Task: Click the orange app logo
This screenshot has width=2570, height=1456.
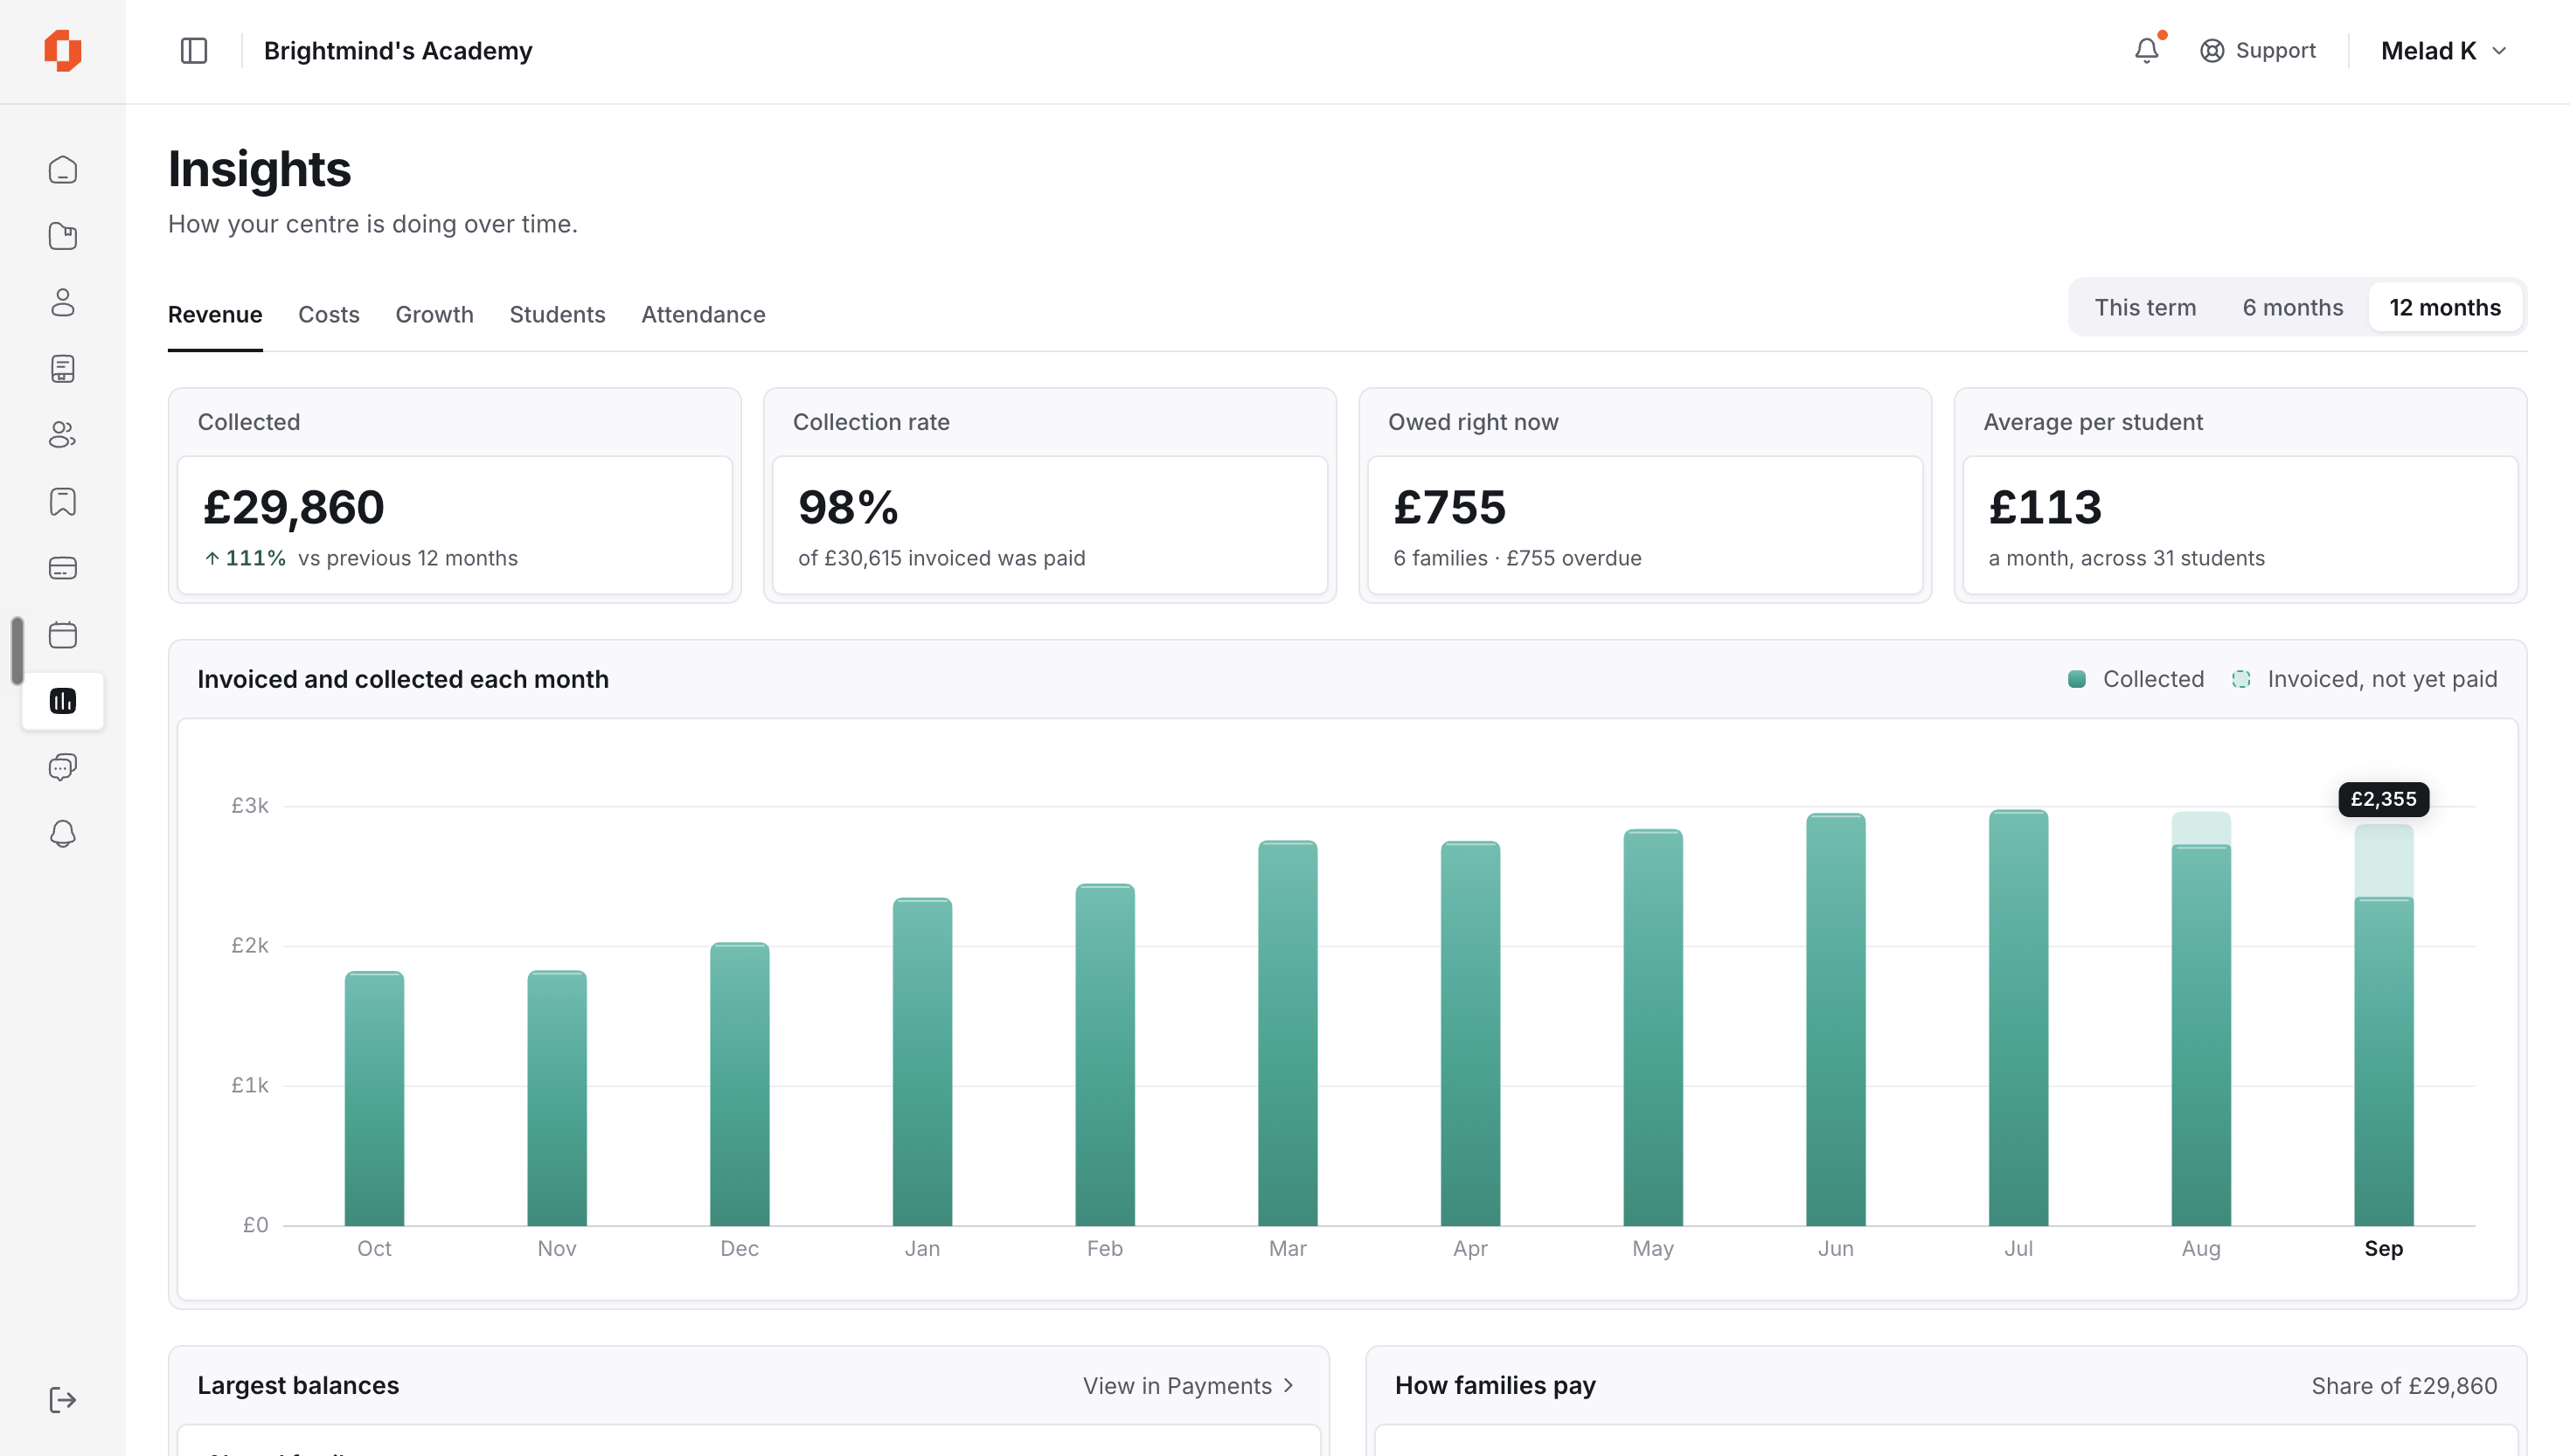Action: coord(62,51)
